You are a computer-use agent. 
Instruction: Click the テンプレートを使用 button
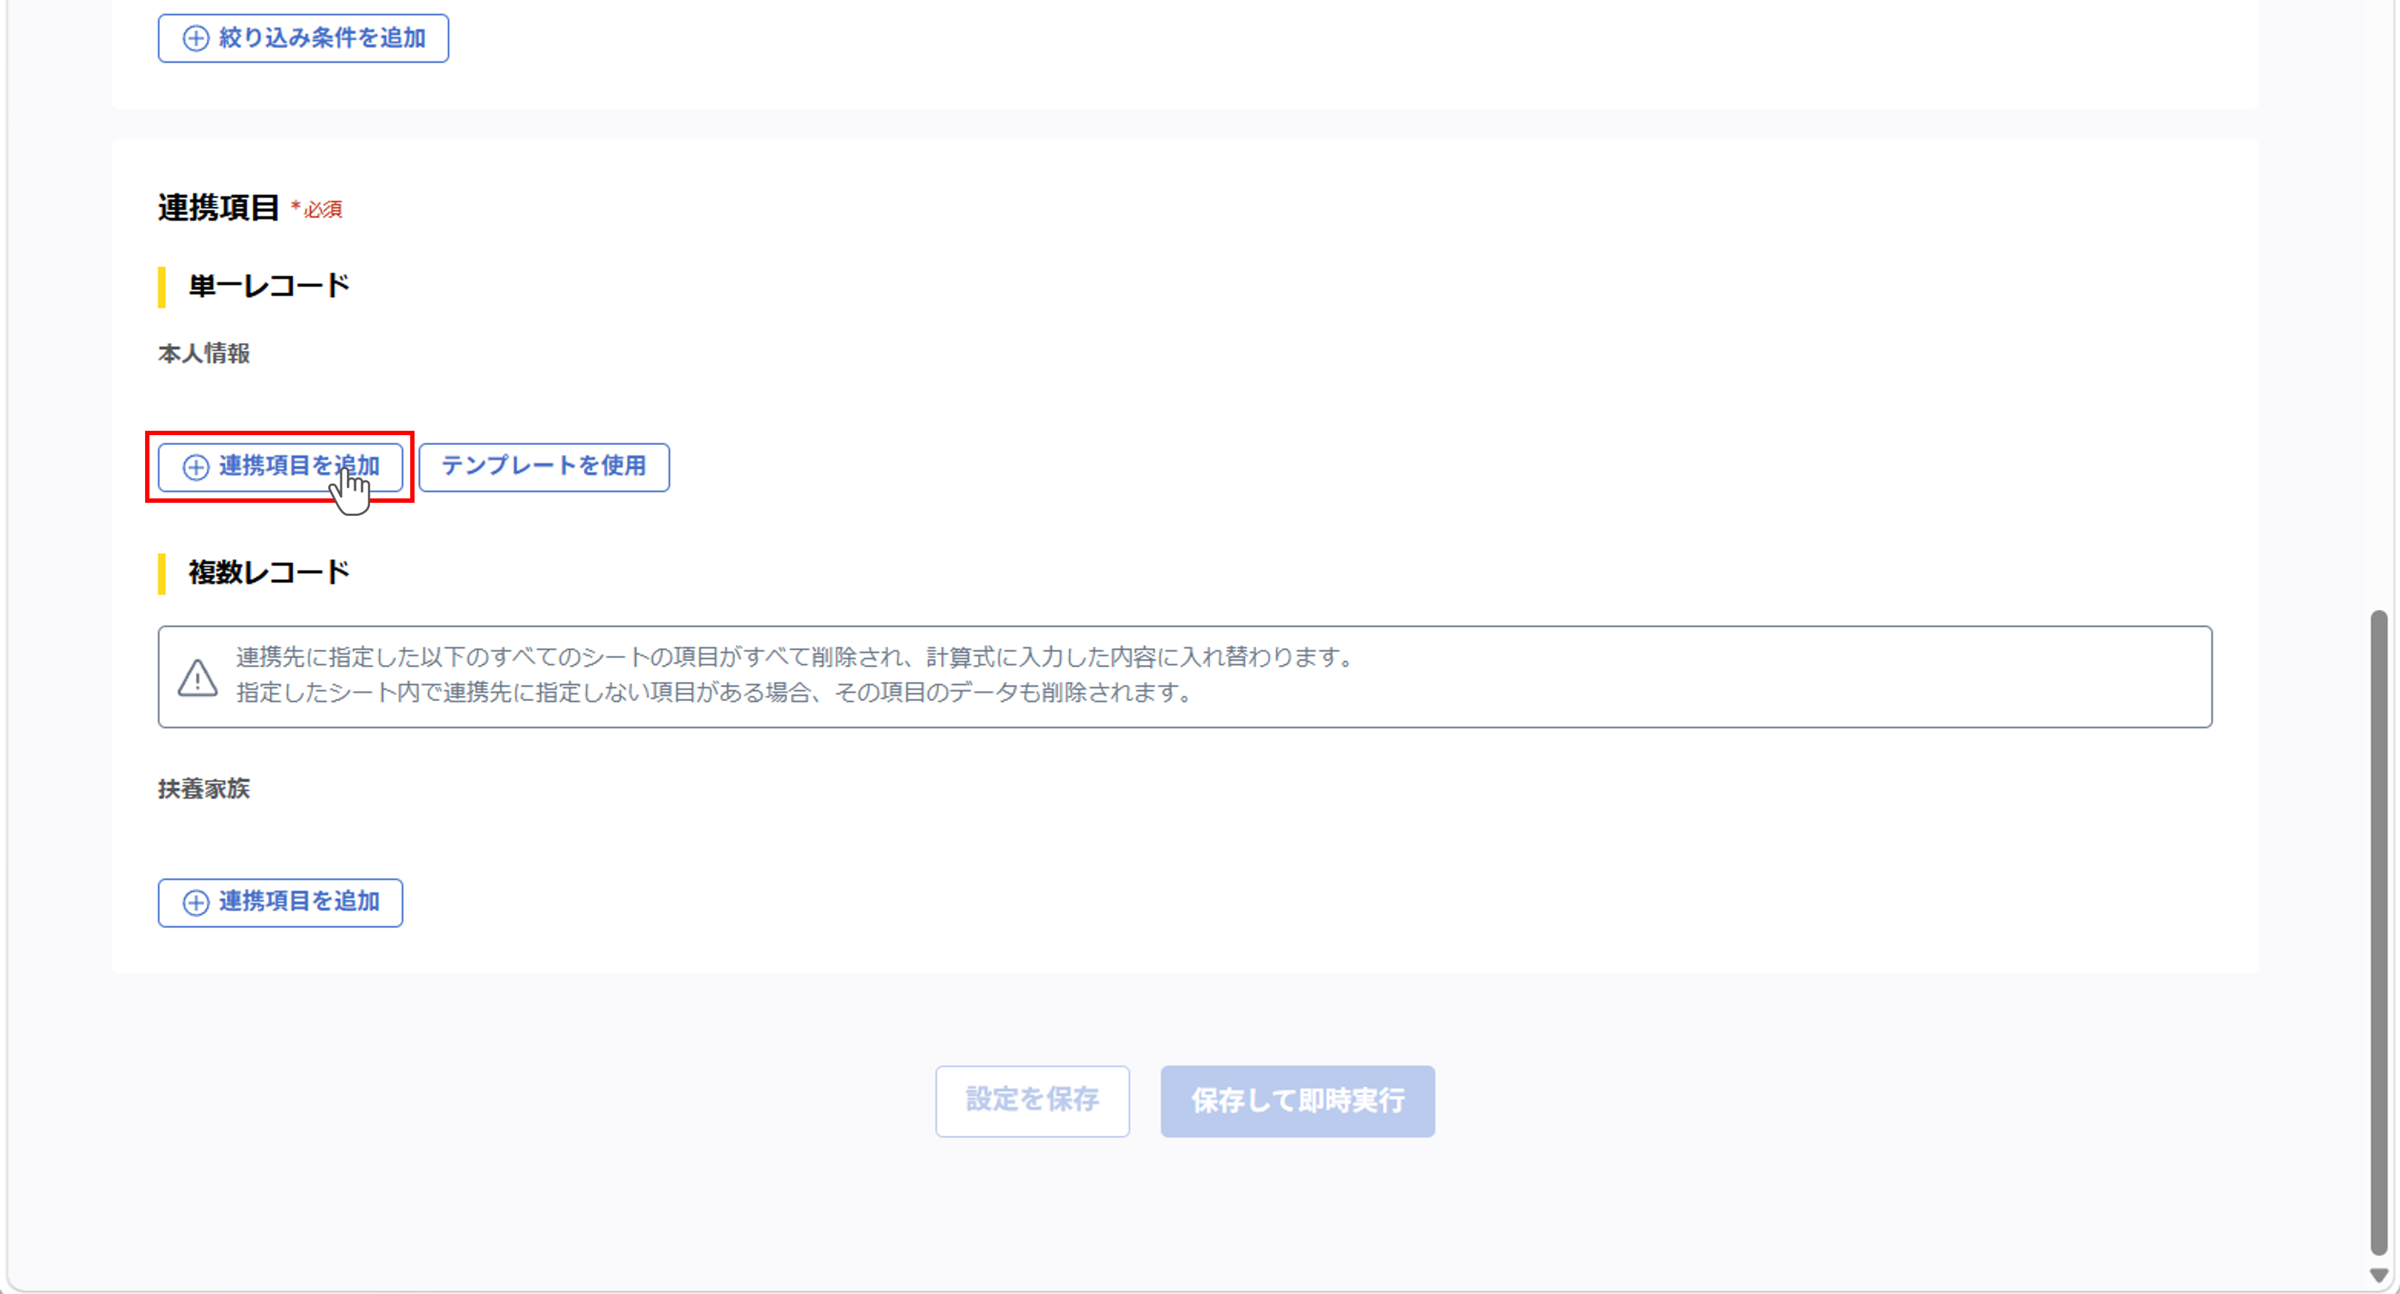tap(544, 467)
